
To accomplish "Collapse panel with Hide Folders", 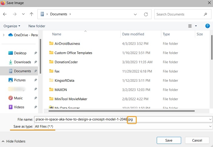I will pos(14,141).
